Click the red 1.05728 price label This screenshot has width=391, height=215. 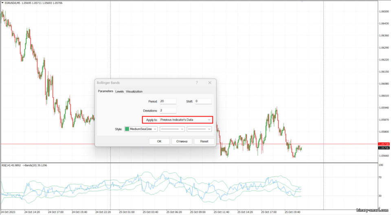(x=384, y=144)
